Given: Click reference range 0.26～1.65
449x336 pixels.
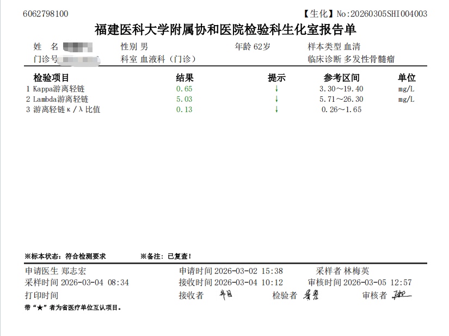Looking at the screenshot, I should pyautogui.click(x=341, y=109).
